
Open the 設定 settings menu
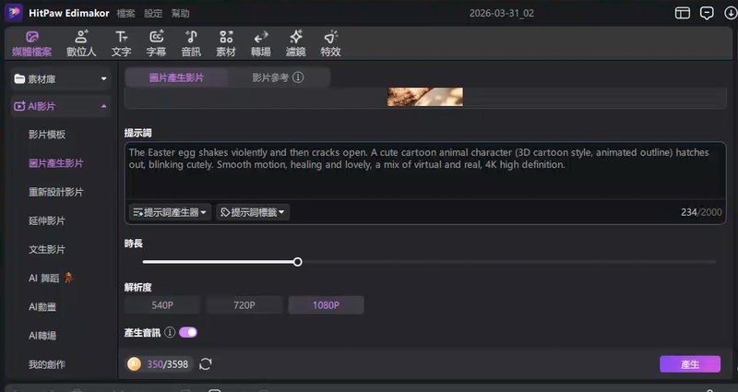point(153,13)
